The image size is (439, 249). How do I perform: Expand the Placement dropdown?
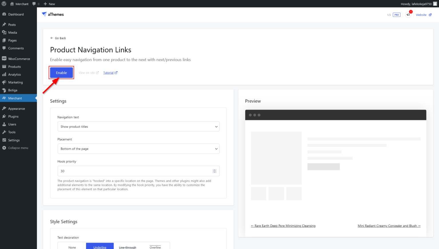pos(139,149)
